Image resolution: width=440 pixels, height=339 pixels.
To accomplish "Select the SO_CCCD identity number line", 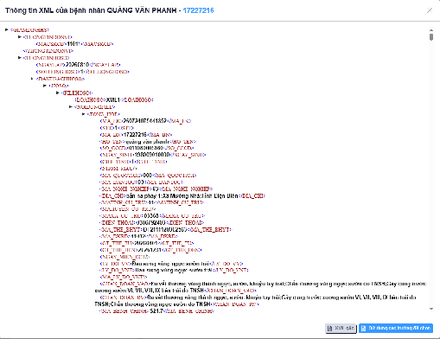I will pyautogui.click(x=147, y=148).
